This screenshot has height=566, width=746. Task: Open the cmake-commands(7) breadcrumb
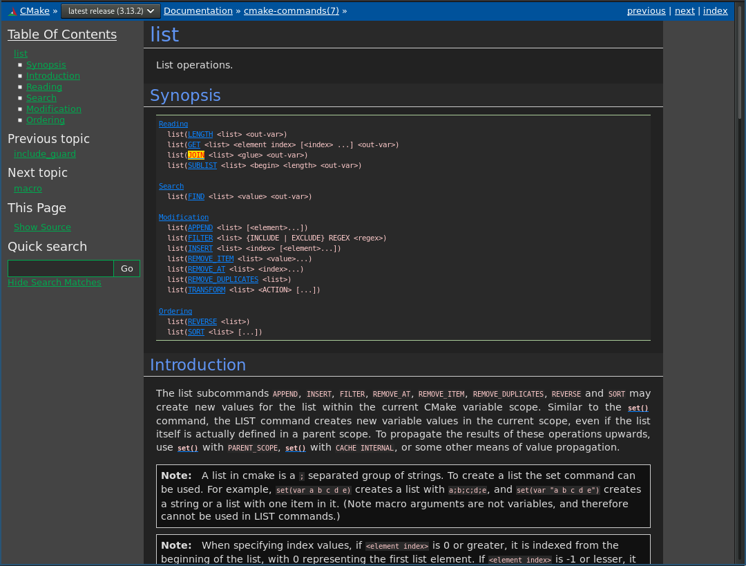(291, 11)
